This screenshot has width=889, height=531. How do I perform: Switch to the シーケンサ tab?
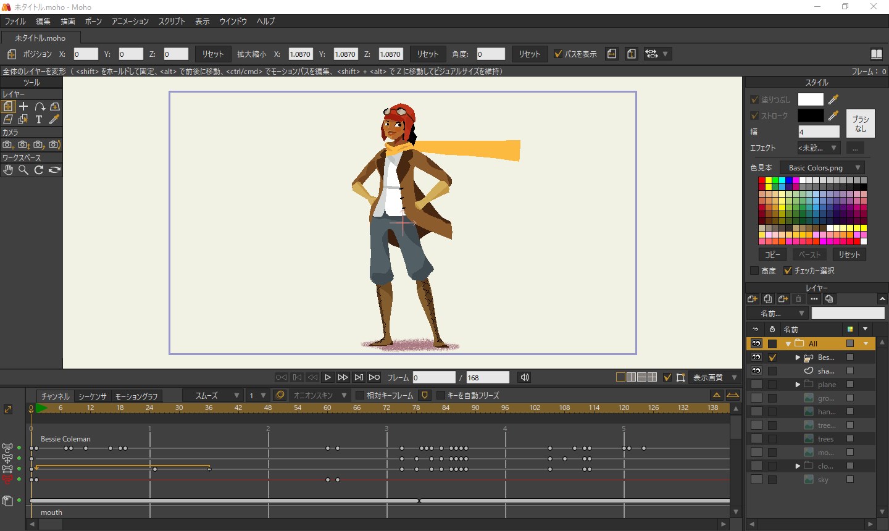click(x=93, y=396)
